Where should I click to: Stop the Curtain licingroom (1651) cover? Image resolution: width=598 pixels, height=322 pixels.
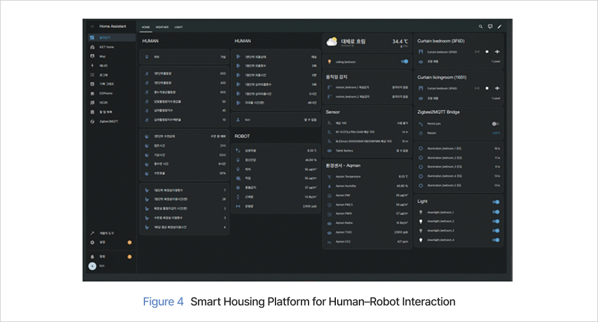(487, 88)
